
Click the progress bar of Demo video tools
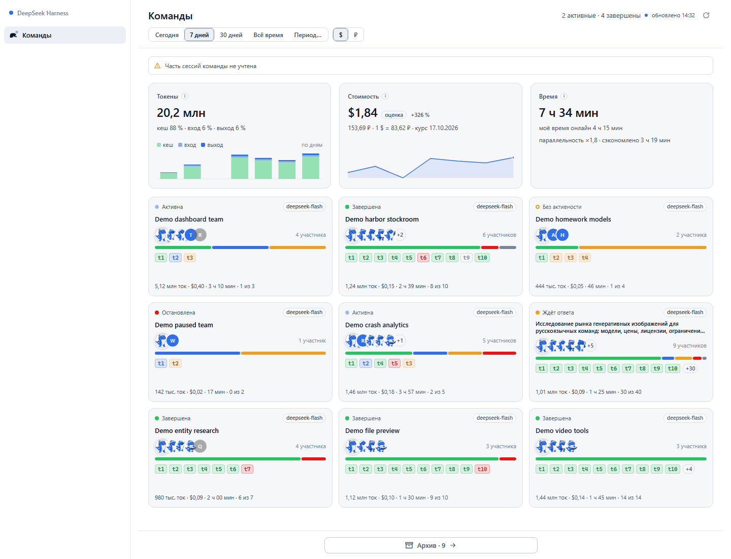621,459
